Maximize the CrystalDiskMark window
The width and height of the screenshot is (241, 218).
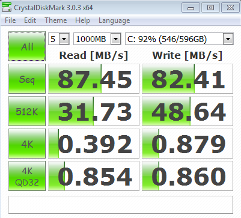pos(210,8)
